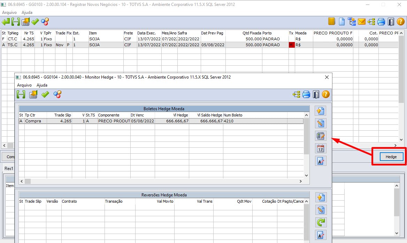Viewport: 407px width, 243px height.
Task: Click the Res1 tab at lower left
Action: click(8, 168)
